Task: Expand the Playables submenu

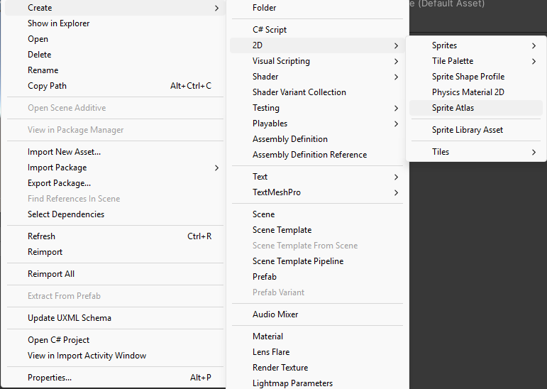Action: [317, 124]
